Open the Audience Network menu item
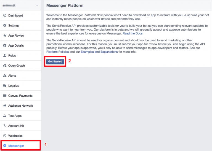 [20, 106]
